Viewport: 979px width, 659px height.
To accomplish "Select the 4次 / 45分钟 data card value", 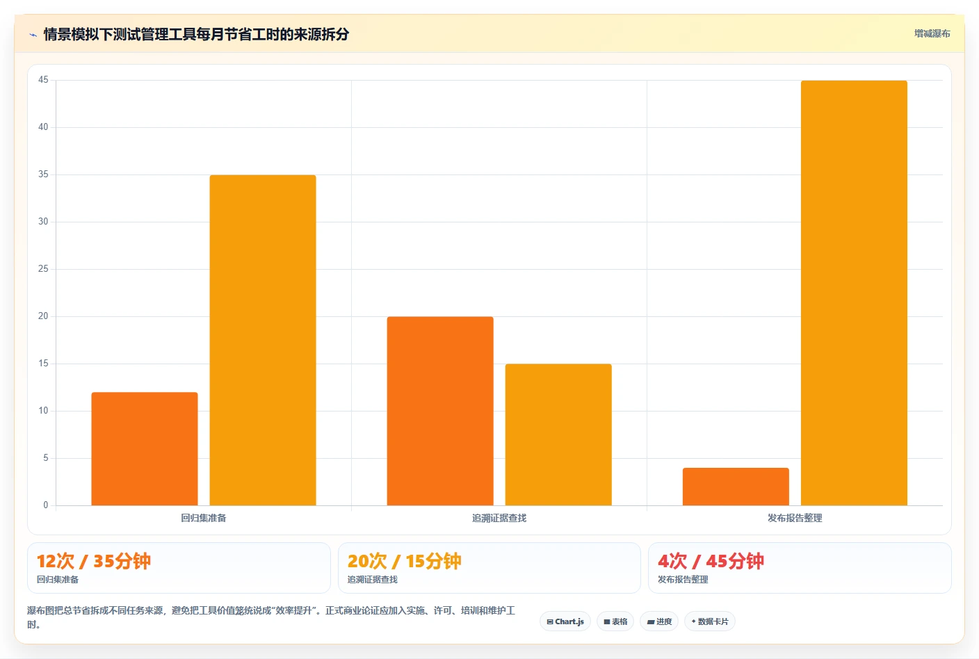I will tap(711, 561).
